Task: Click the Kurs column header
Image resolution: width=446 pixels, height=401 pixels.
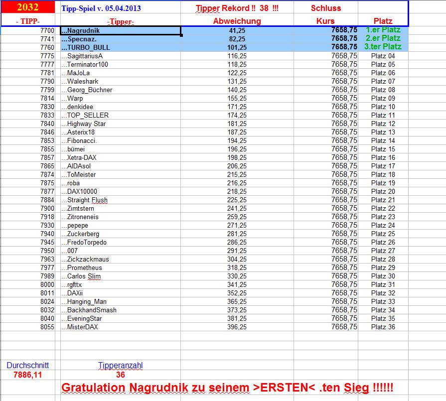Action: pyautogui.click(x=325, y=21)
